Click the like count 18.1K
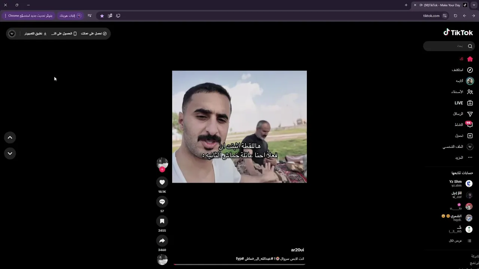This screenshot has height=269, width=479. tap(162, 192)
